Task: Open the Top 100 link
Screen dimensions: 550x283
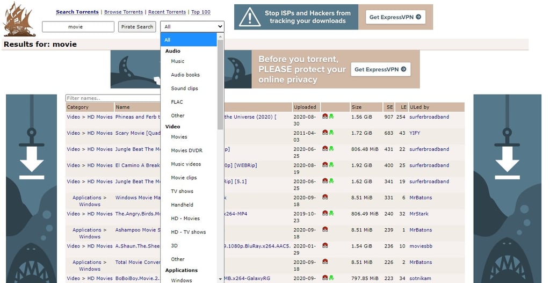Action: [201, 12]
